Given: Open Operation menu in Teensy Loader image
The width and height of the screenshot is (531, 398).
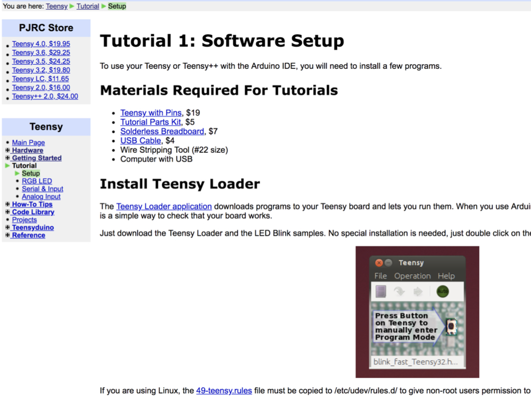Looking at the screenshot, I should click(x=412, y=276).
